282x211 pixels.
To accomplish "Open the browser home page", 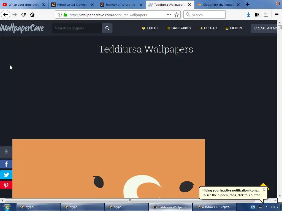I will point(32,15).
